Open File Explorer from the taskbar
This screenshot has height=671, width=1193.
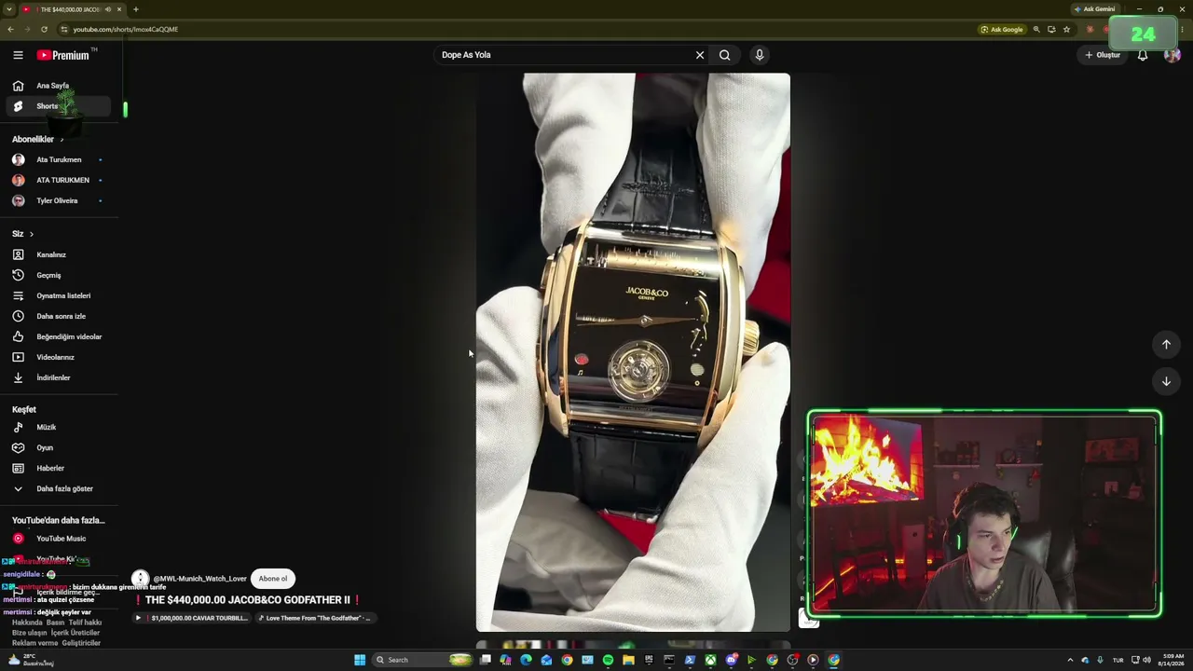[x=628, y=660]
